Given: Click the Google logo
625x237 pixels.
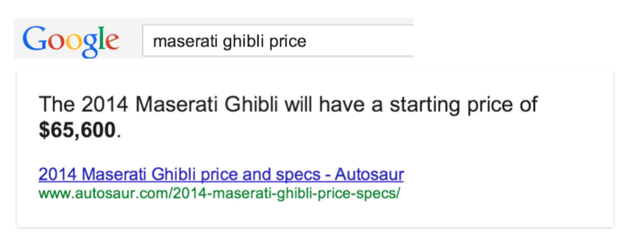Looking at the screenshot, I should point(71,42).
